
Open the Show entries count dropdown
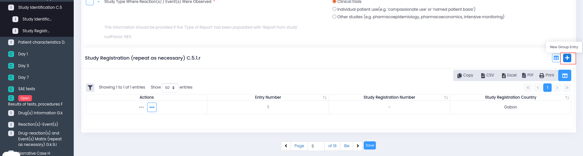[x=170, y=88]
